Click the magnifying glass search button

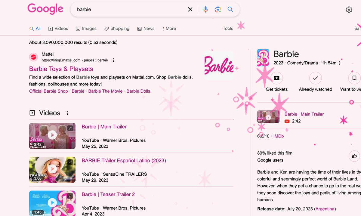point(230,10)
